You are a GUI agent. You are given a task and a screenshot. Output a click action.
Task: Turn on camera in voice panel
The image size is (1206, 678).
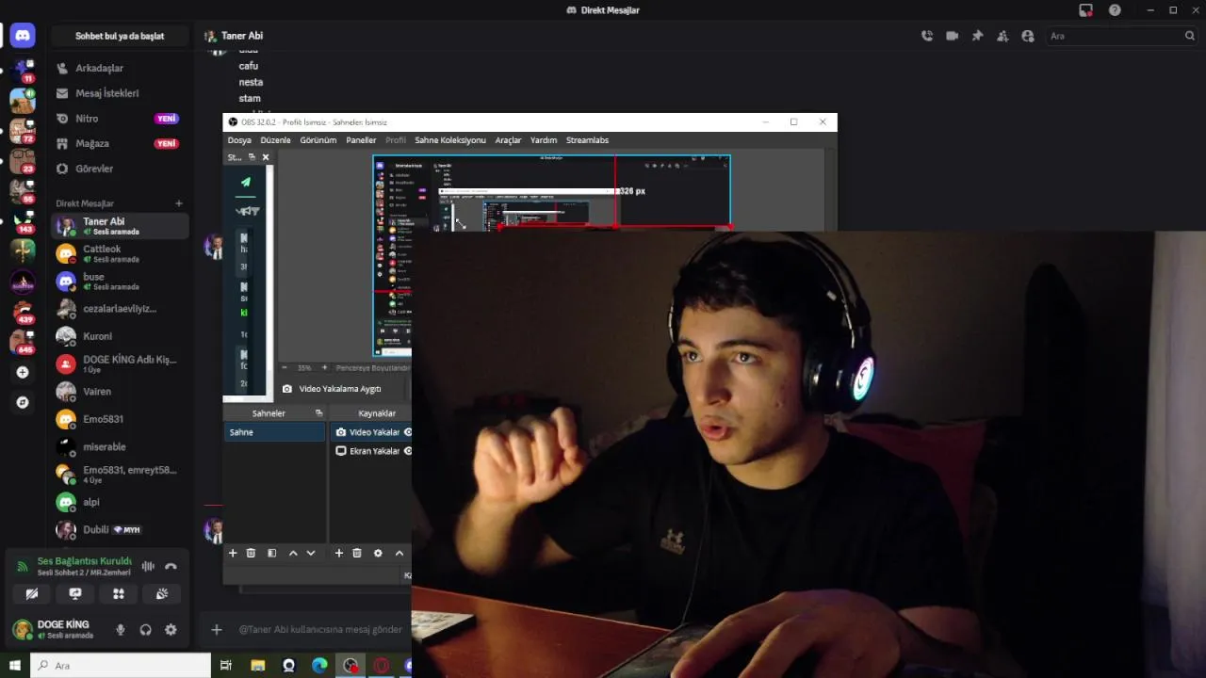coord(32,594)
